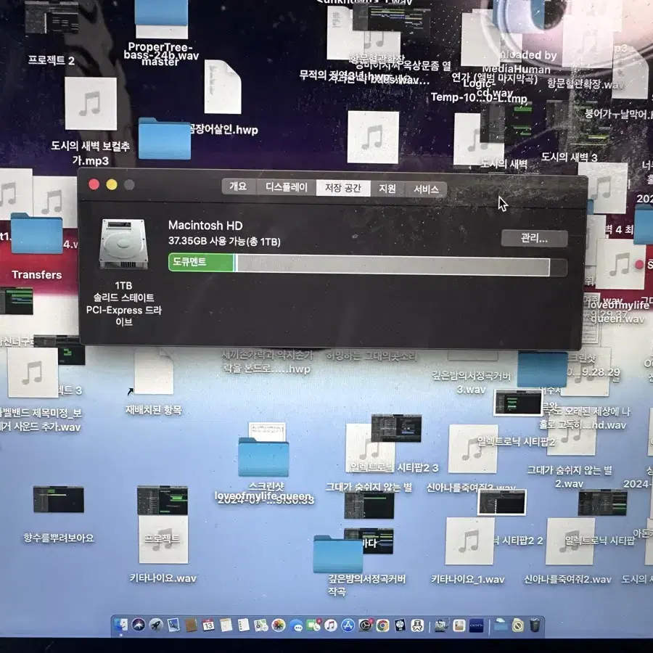Open the 서비스 tab
The width and height of the screenshot is (653, 653).
point(426,189)
